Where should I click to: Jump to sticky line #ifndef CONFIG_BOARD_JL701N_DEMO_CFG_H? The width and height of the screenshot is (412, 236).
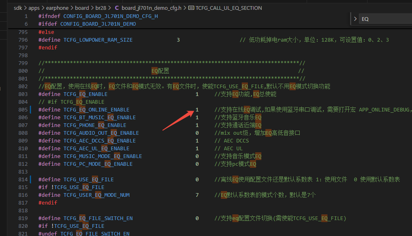click(98, 16)
